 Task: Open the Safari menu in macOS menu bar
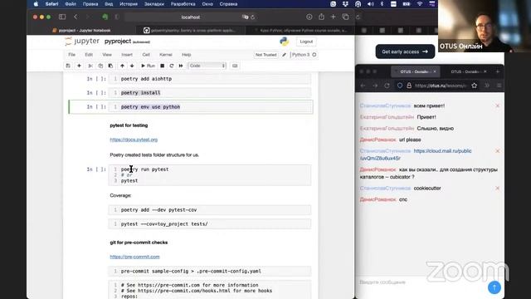pos(51,4)
